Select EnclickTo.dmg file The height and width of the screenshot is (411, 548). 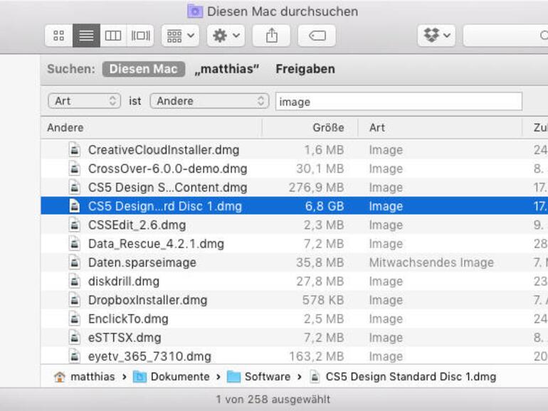pos(128,319)
